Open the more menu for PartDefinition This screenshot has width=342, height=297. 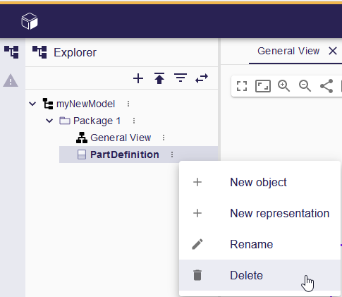point(172,154)
